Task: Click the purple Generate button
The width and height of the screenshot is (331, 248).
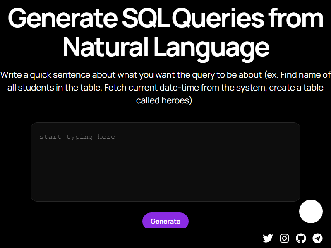Action: (165, 220)
